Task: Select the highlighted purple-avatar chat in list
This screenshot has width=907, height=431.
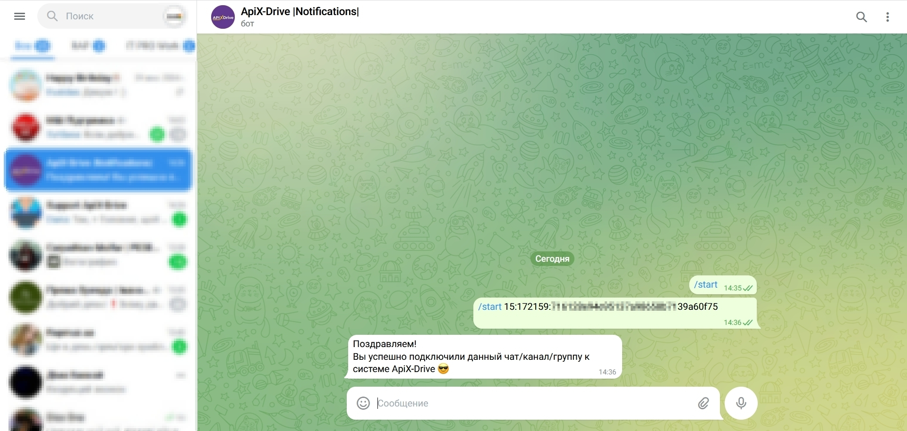Action: pyautogui.click(x=99, y=170)
